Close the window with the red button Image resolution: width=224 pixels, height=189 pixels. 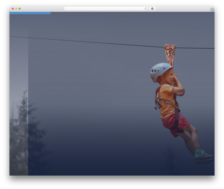click(13, 8)
